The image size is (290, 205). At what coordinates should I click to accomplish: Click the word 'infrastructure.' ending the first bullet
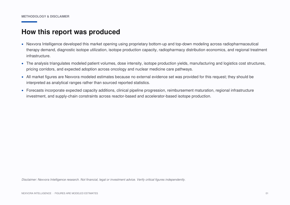coord(38,56)
